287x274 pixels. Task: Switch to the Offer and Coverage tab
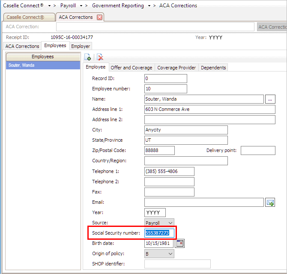(131, 68)
